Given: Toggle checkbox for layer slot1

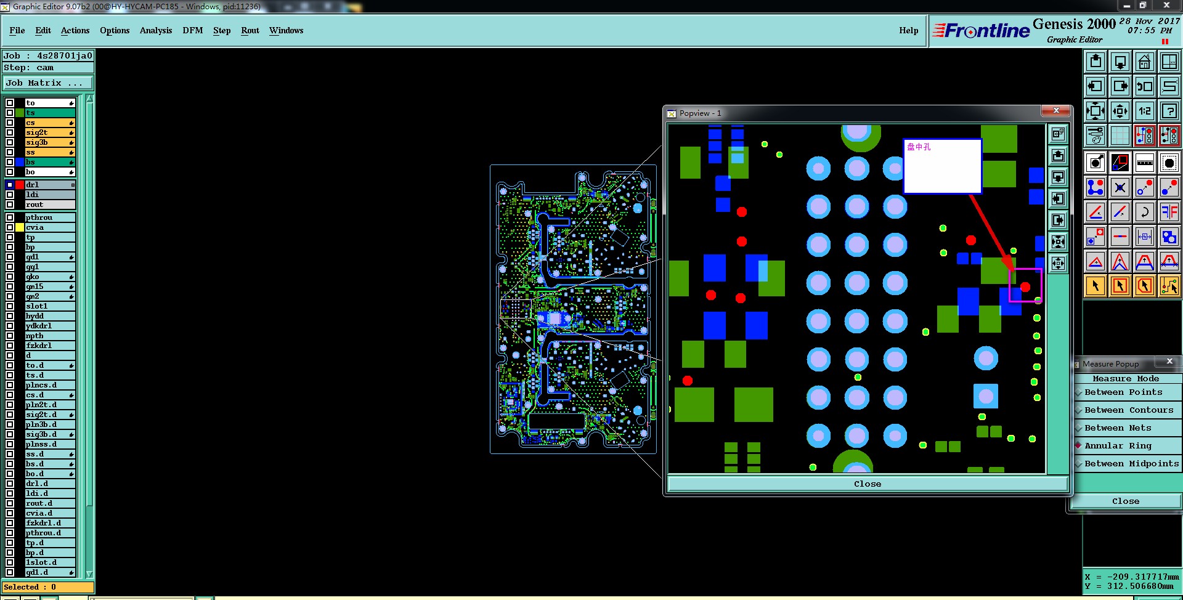Looking at the screenshot, I should tap(10, 306).
